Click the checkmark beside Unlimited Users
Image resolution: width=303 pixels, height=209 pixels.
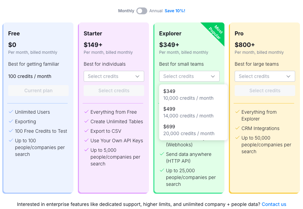[x=11, y=112]
